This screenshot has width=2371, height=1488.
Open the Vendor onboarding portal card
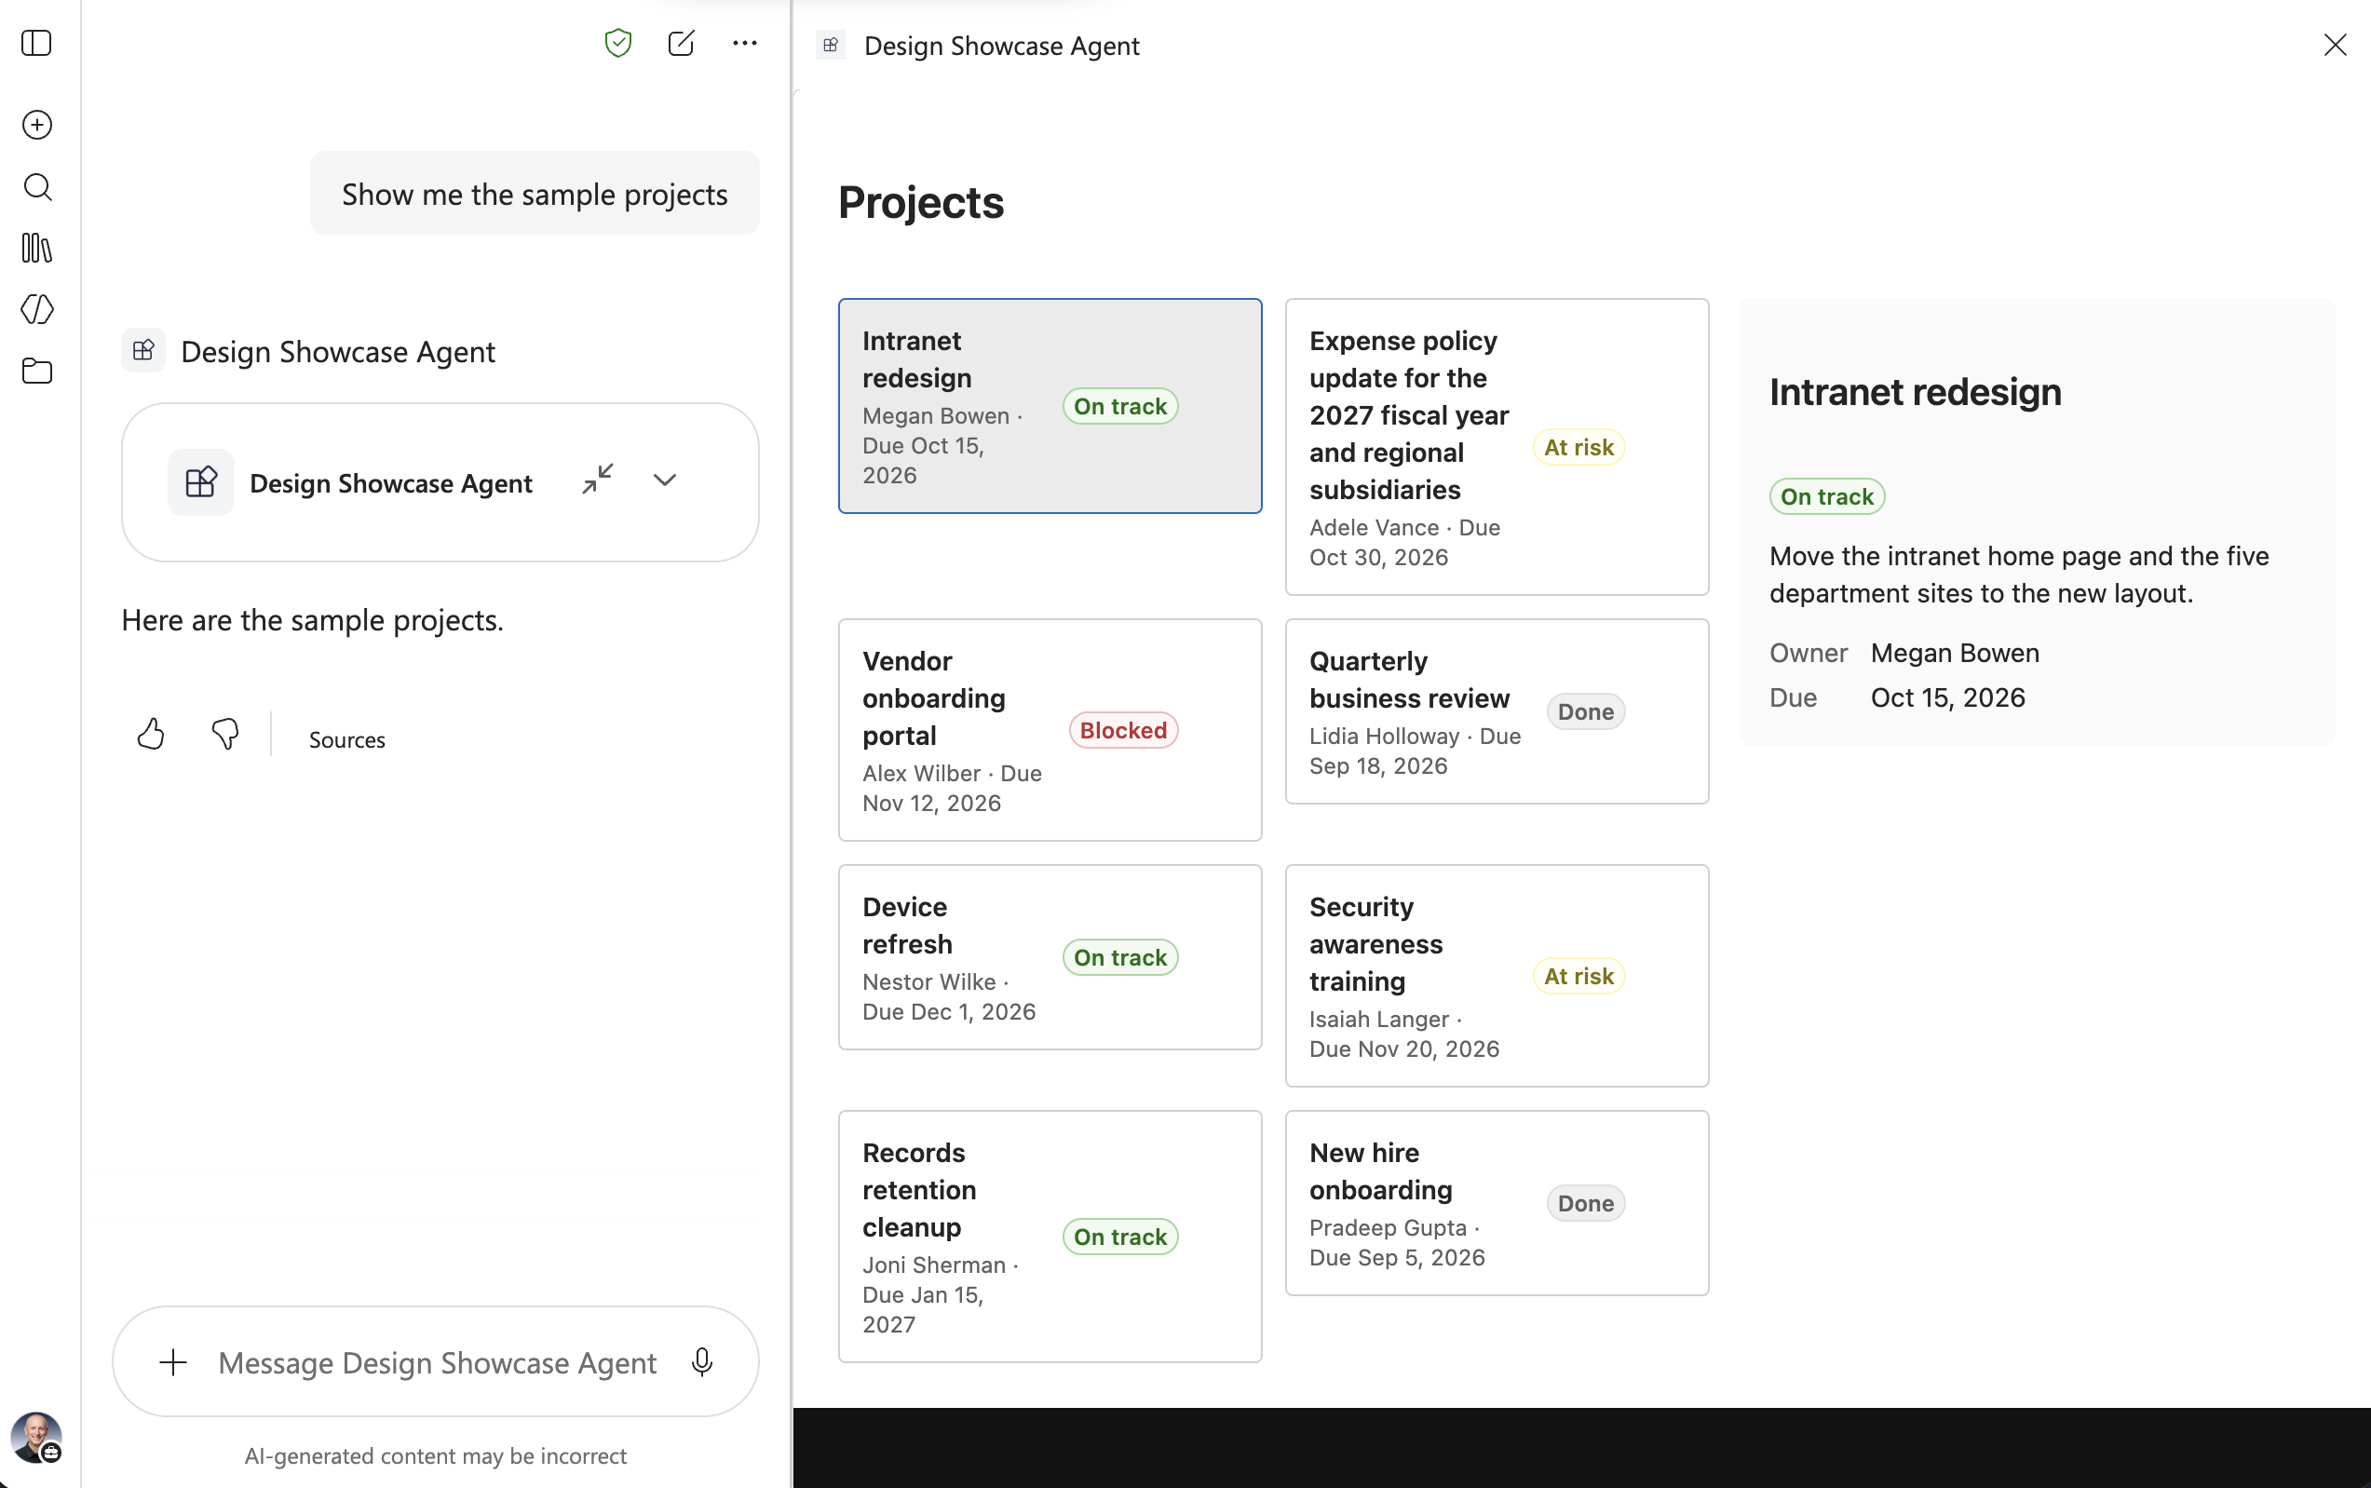[x=1050, y=730]
